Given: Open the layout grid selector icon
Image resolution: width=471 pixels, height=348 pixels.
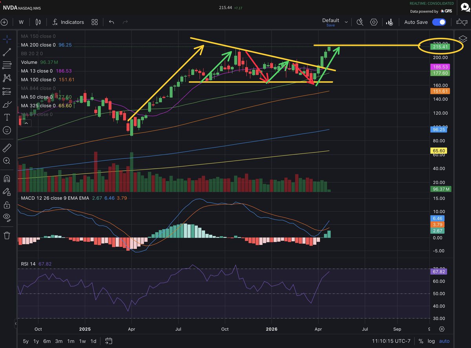Looking at the screenshot, I should [95, 22].
